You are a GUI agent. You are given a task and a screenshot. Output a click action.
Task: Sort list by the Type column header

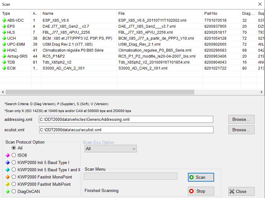click(15, 14)
